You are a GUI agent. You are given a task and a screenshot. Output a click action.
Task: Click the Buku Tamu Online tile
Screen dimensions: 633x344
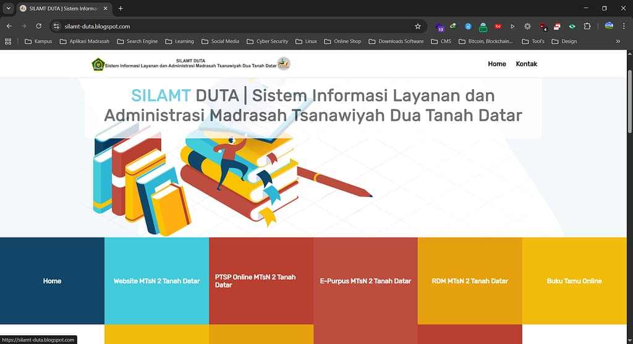pyautogui.click(x=574, y=281)
